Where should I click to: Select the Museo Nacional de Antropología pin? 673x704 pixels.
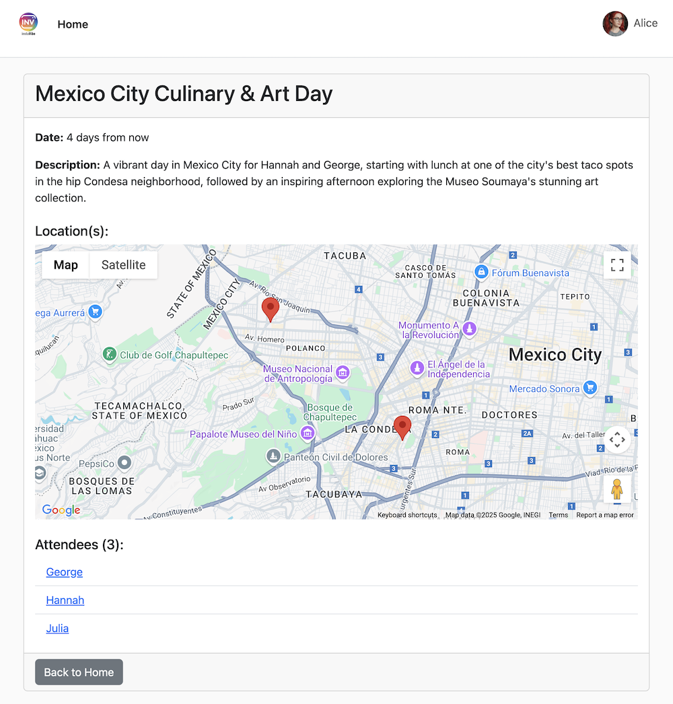click(x=343, y=373)
